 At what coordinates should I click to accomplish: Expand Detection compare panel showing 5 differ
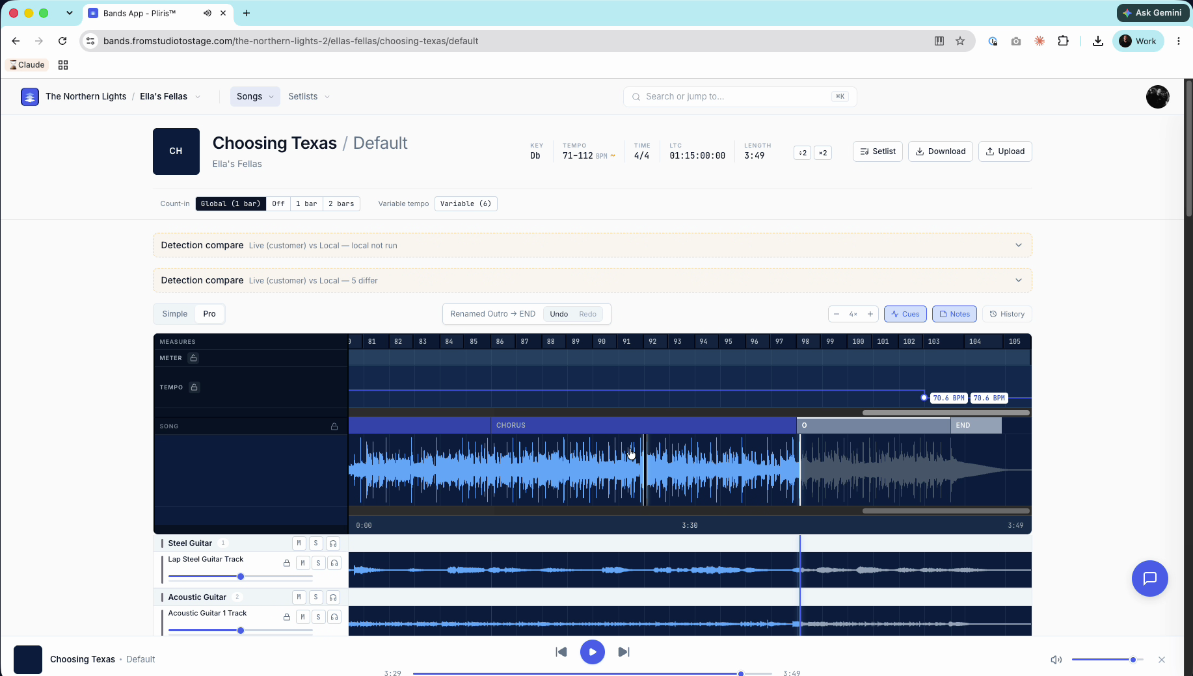click(x=593, y=280)
